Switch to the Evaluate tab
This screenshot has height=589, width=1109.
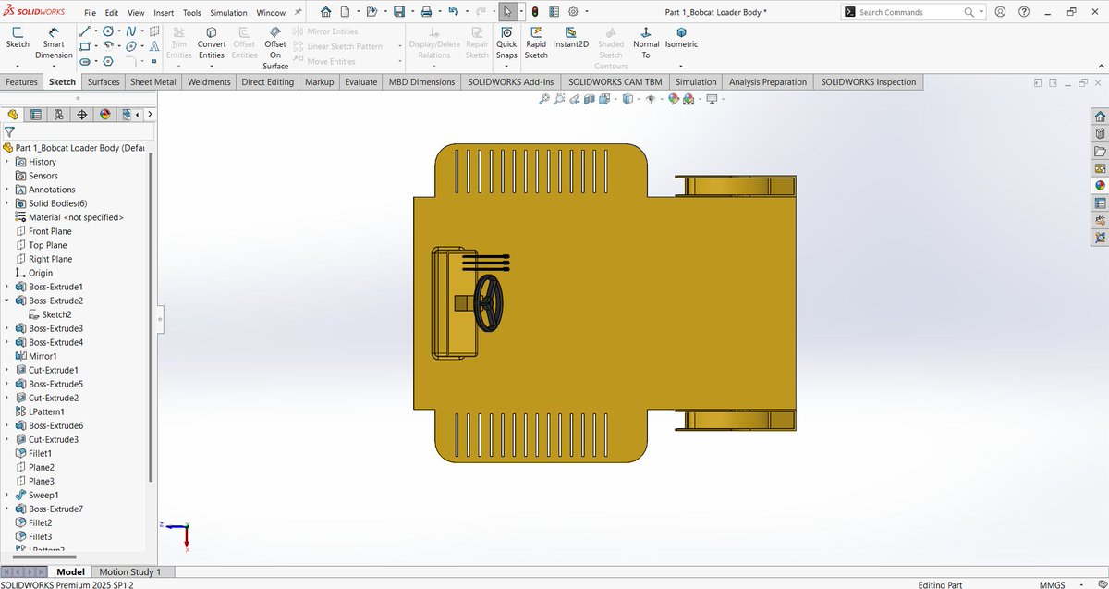(360, 82)
